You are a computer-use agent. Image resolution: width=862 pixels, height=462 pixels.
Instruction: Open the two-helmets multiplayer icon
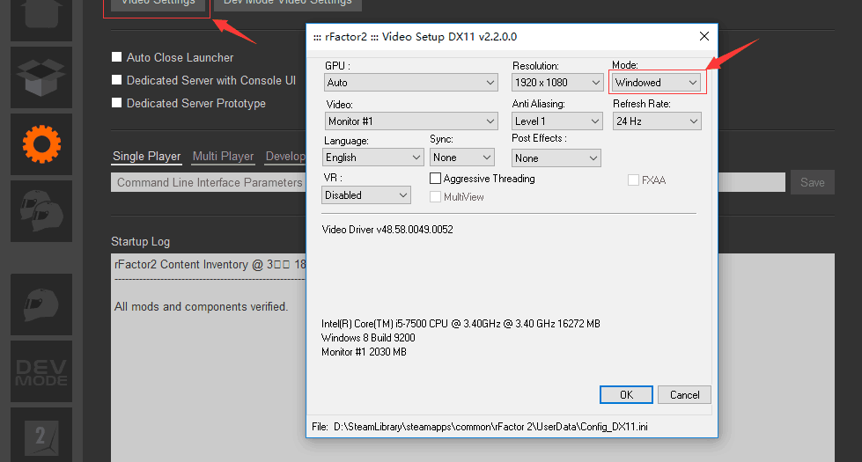41,211
